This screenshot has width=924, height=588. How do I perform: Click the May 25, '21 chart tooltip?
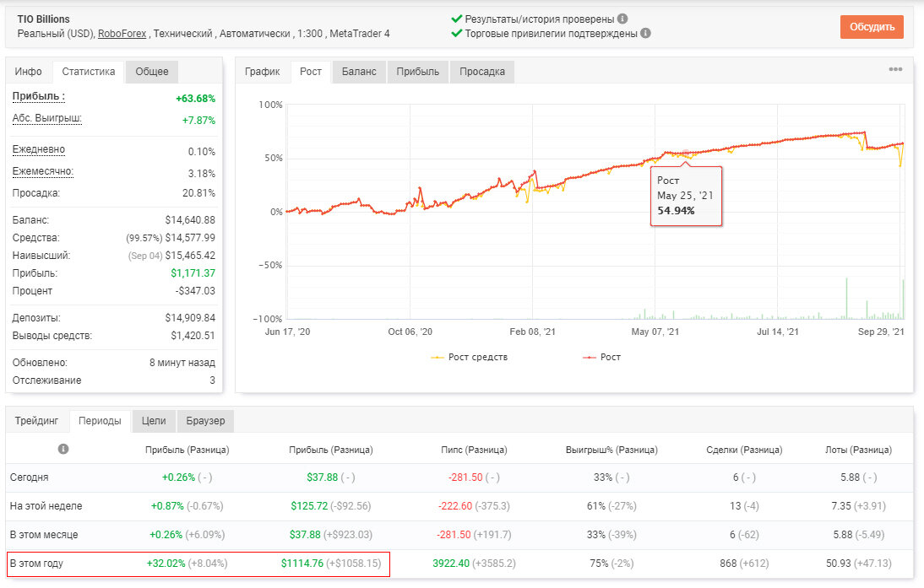[686, 196]
